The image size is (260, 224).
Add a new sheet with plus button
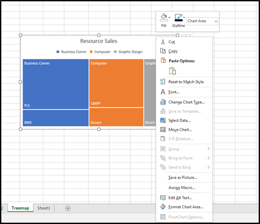point(68,208)
